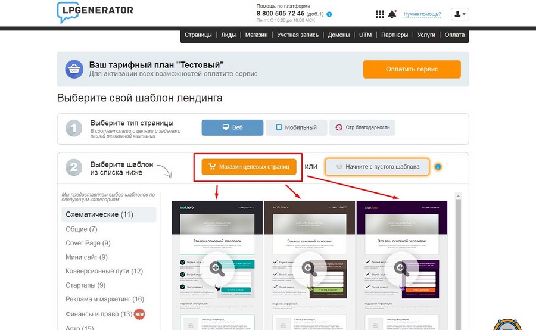The height and width of the screenshot is (330, 536).
Task: Click the info icon beside phone number
Action: [329, 14]
